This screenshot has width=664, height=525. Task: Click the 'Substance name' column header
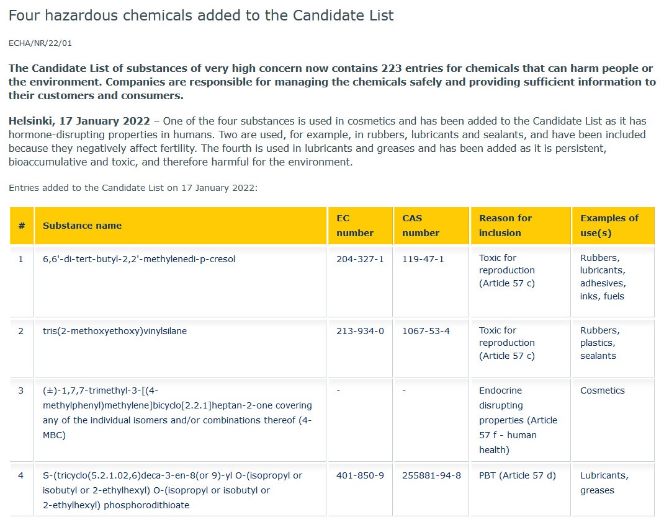[x=82, y=226]
